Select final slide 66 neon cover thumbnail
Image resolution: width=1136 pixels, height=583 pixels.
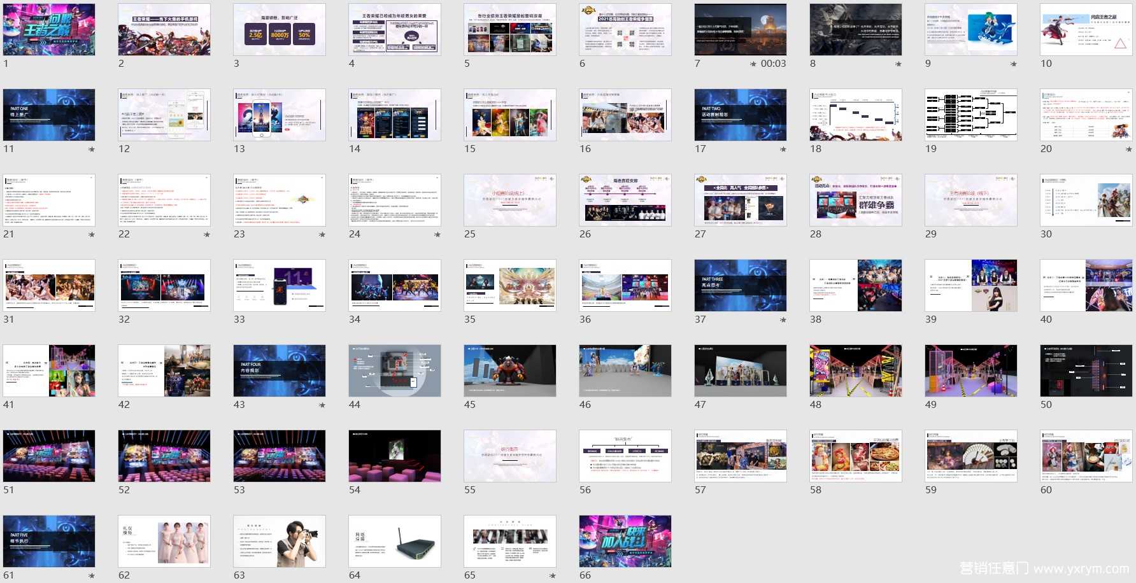pyautogui.click(x=625, y=542)
